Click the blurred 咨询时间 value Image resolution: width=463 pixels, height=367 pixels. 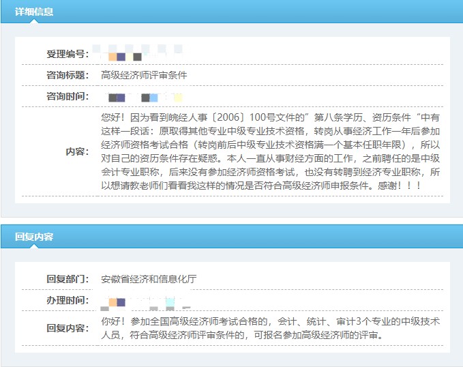143,97
